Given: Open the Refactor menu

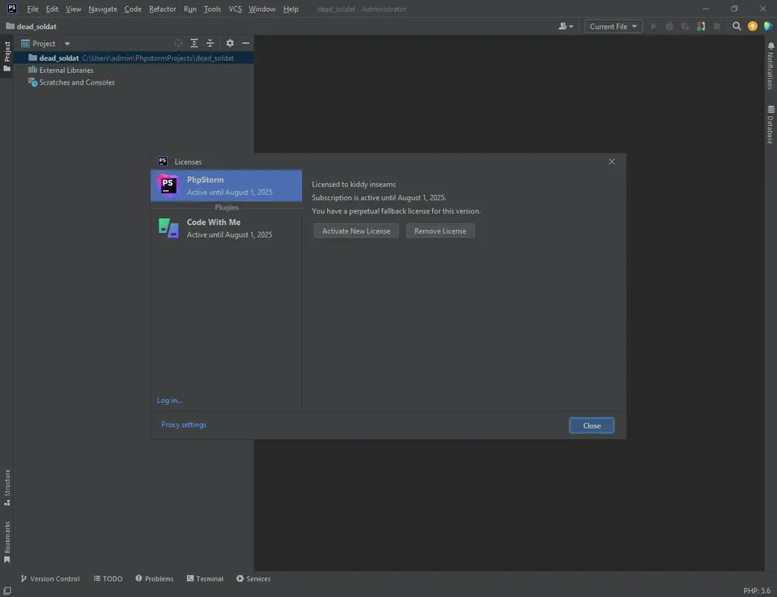Looking at the screenshot, I should tap(162, 9).
